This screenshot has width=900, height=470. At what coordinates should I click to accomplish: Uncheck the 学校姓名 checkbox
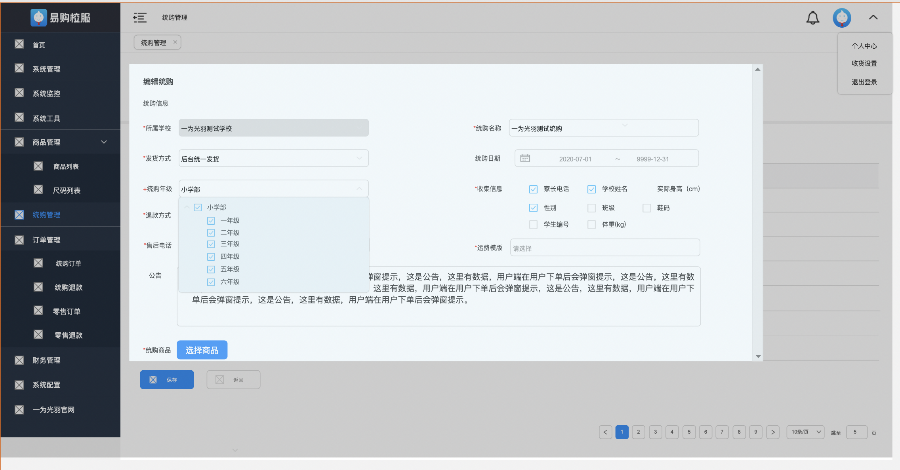591,189
